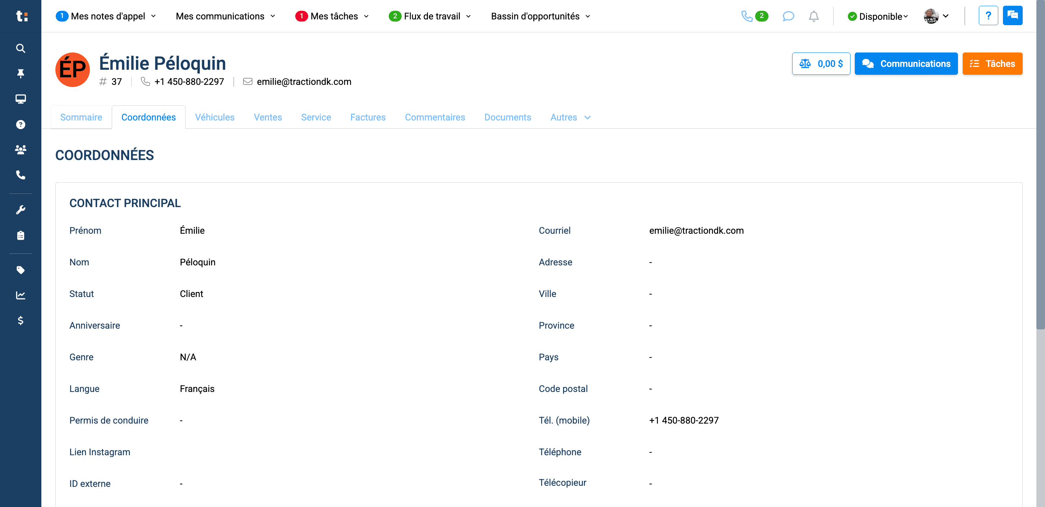Screen dimensions: 1045x507
Task: Open the search icon in sidebar
Action: (21, 48)
